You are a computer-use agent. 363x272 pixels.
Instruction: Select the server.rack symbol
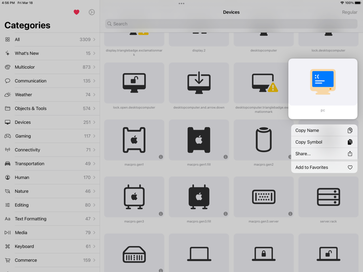pyautogui.click(x=328, y=197)
